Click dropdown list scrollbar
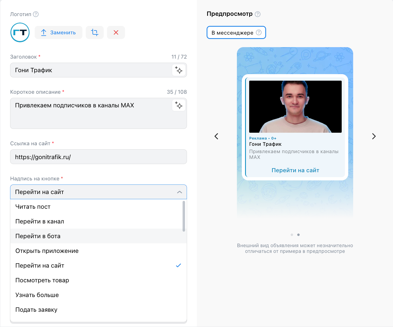This screenshot has width=393, height=327. tap(184, 216)
